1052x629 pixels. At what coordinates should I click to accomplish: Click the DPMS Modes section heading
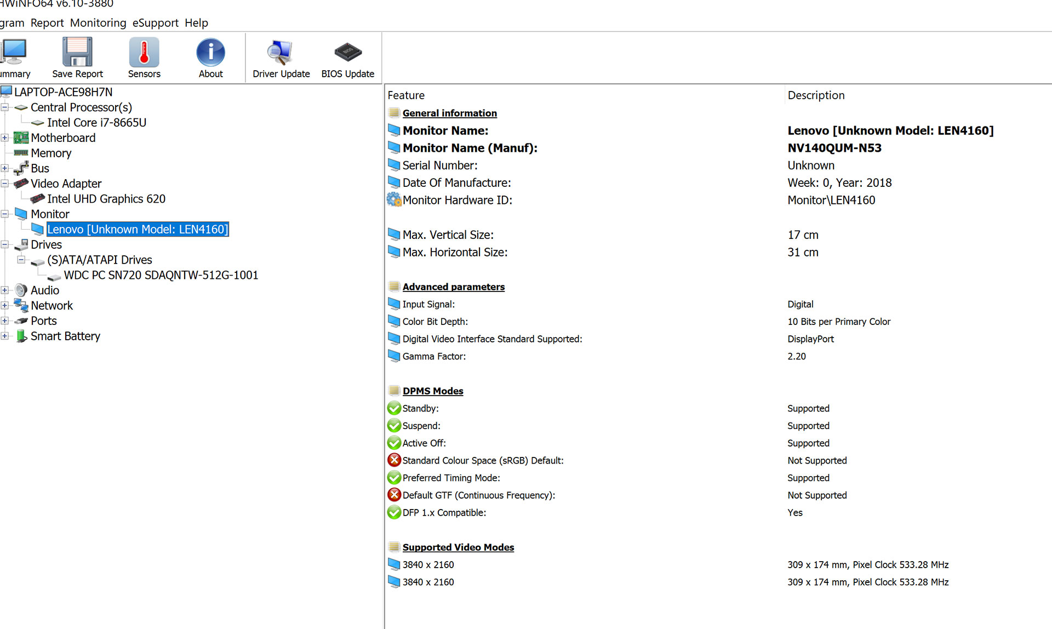point(433,391)
